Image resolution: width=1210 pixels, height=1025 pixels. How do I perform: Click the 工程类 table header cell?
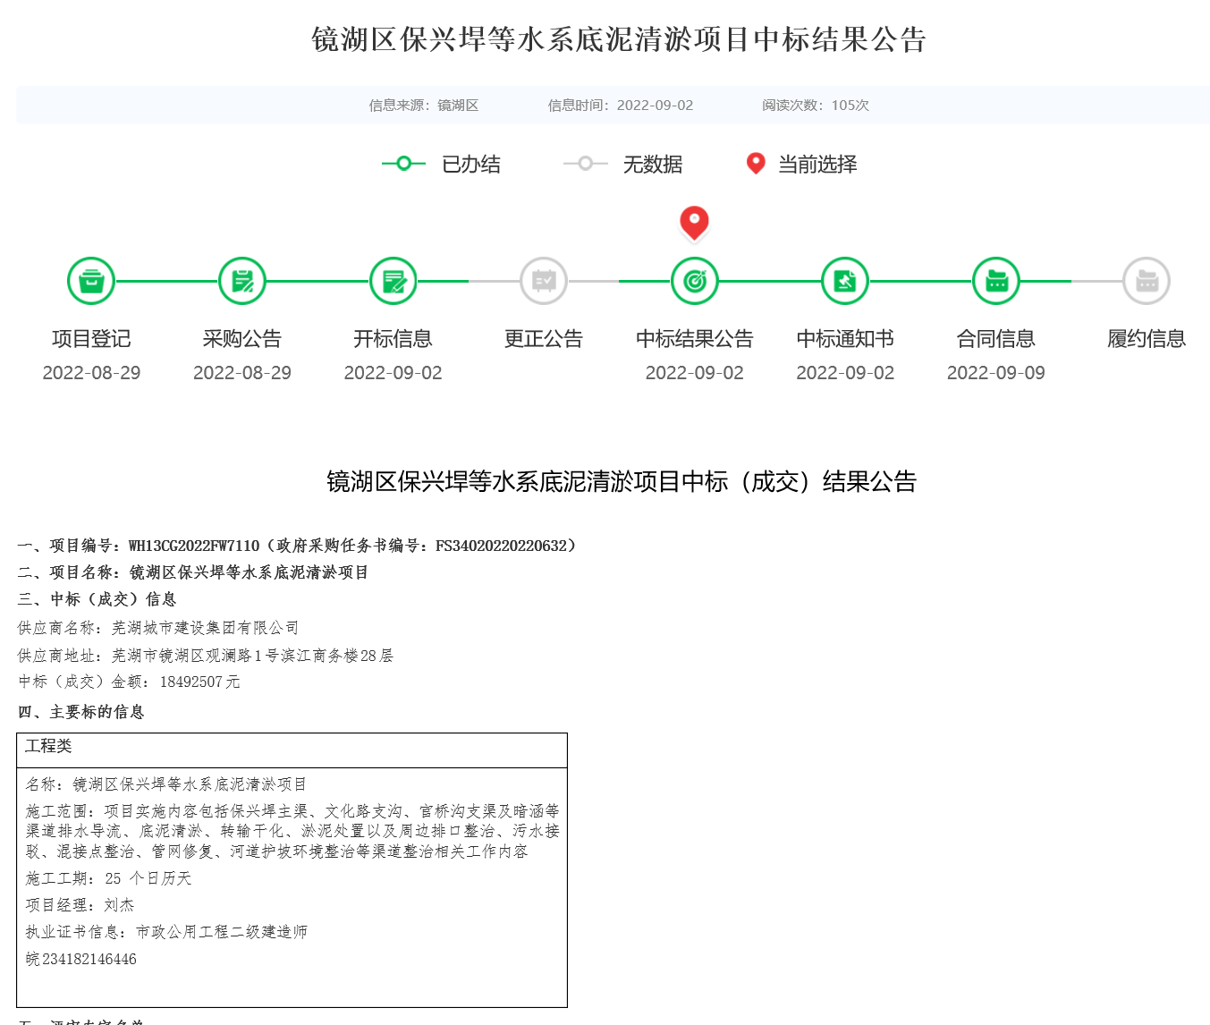click(x=48, y=746)
